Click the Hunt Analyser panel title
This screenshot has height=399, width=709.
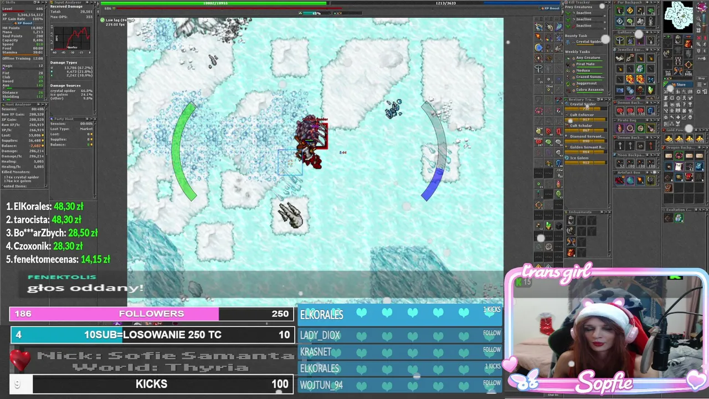(18, 104)
